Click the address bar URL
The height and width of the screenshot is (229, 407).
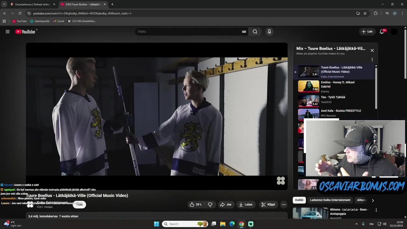click(82, 13)
